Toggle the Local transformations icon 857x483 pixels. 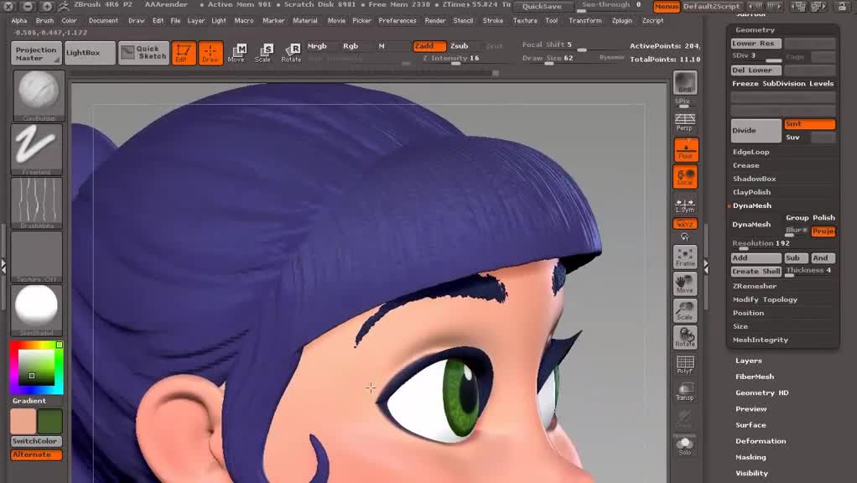(685, 177)
